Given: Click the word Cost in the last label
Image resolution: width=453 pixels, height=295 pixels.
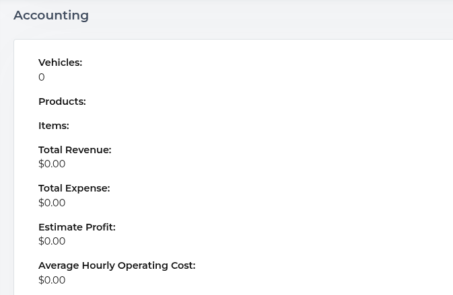Looking at the screenshot, I should pos(183,265).
